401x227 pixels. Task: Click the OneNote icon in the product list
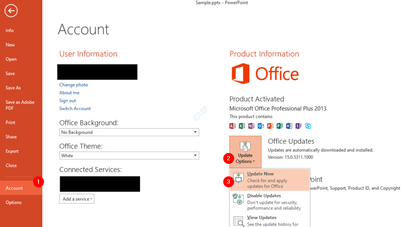coord(251,125)
